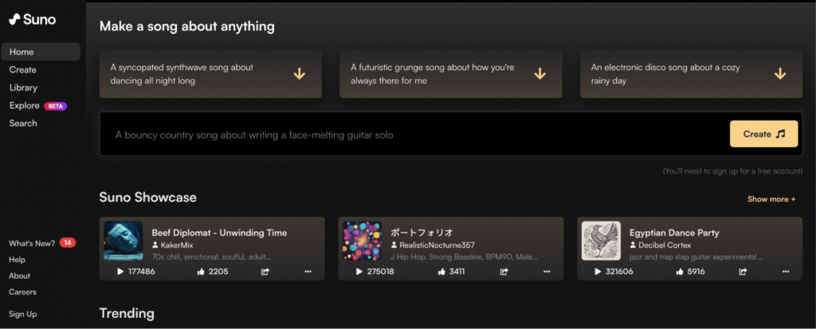816x329 pixels.
Task: Click thumbs-up icon on ポートフォリオ song
Action: click(x=441, y=271)
